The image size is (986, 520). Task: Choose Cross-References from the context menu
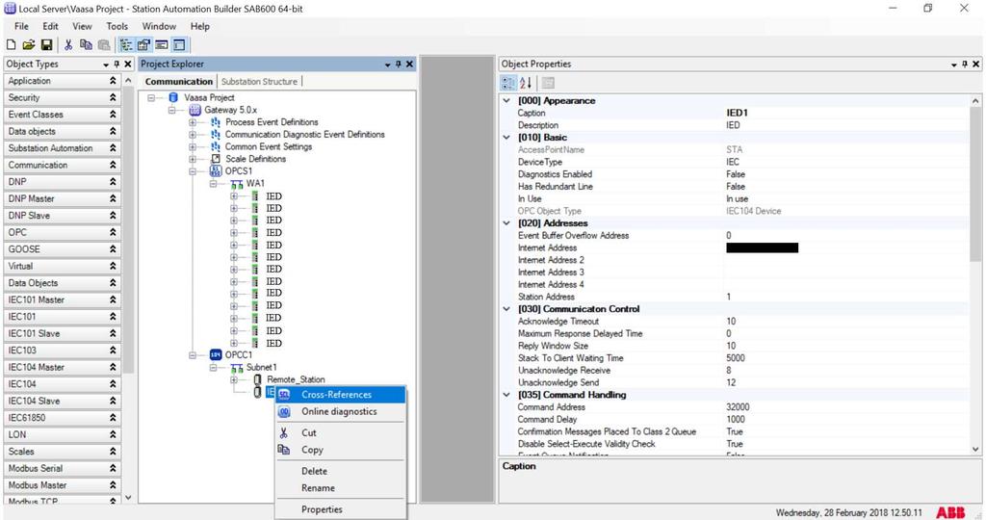[340, 395]
